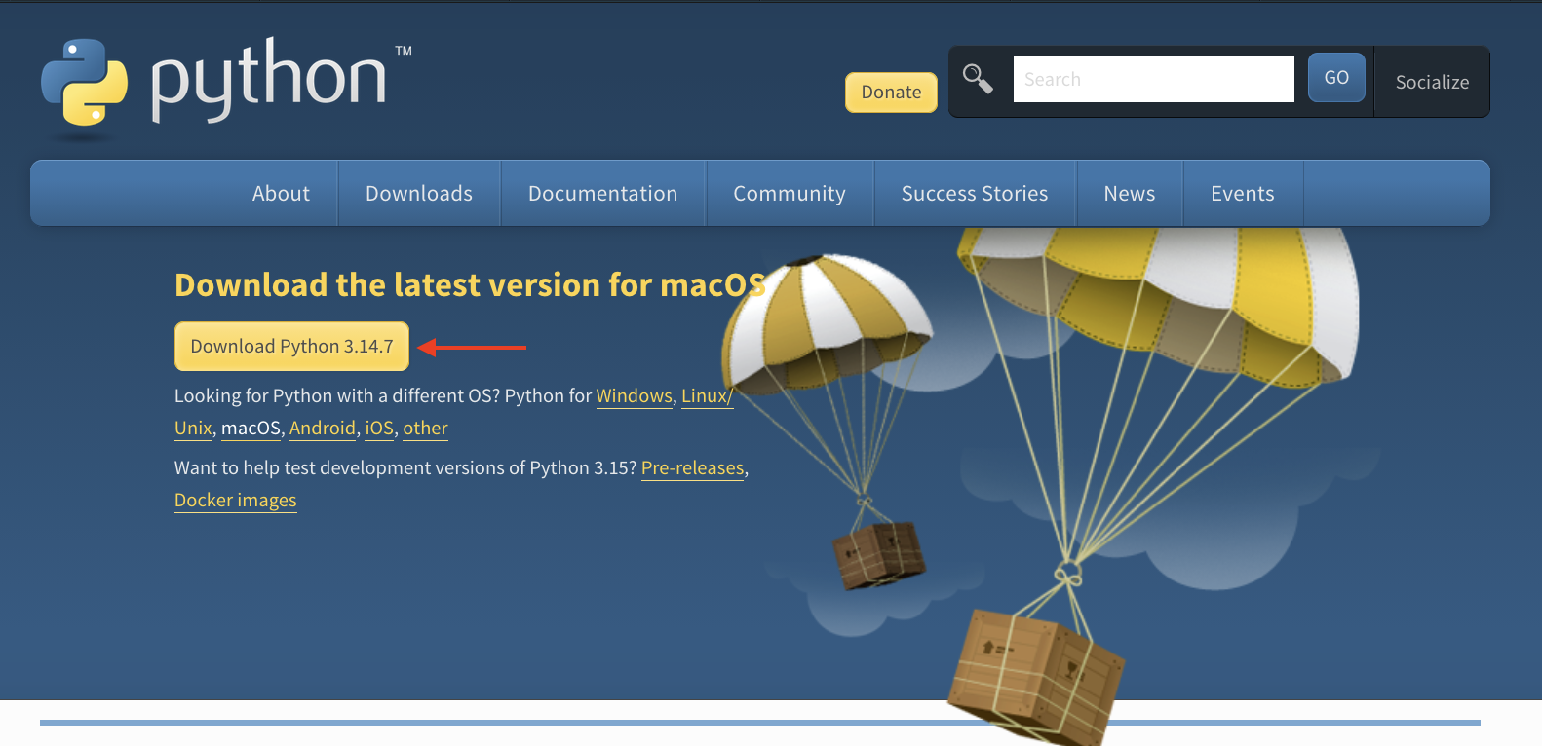Screen dimensions: 1542x746
Task: Open the Community menu item
Action: click(790, 194)
